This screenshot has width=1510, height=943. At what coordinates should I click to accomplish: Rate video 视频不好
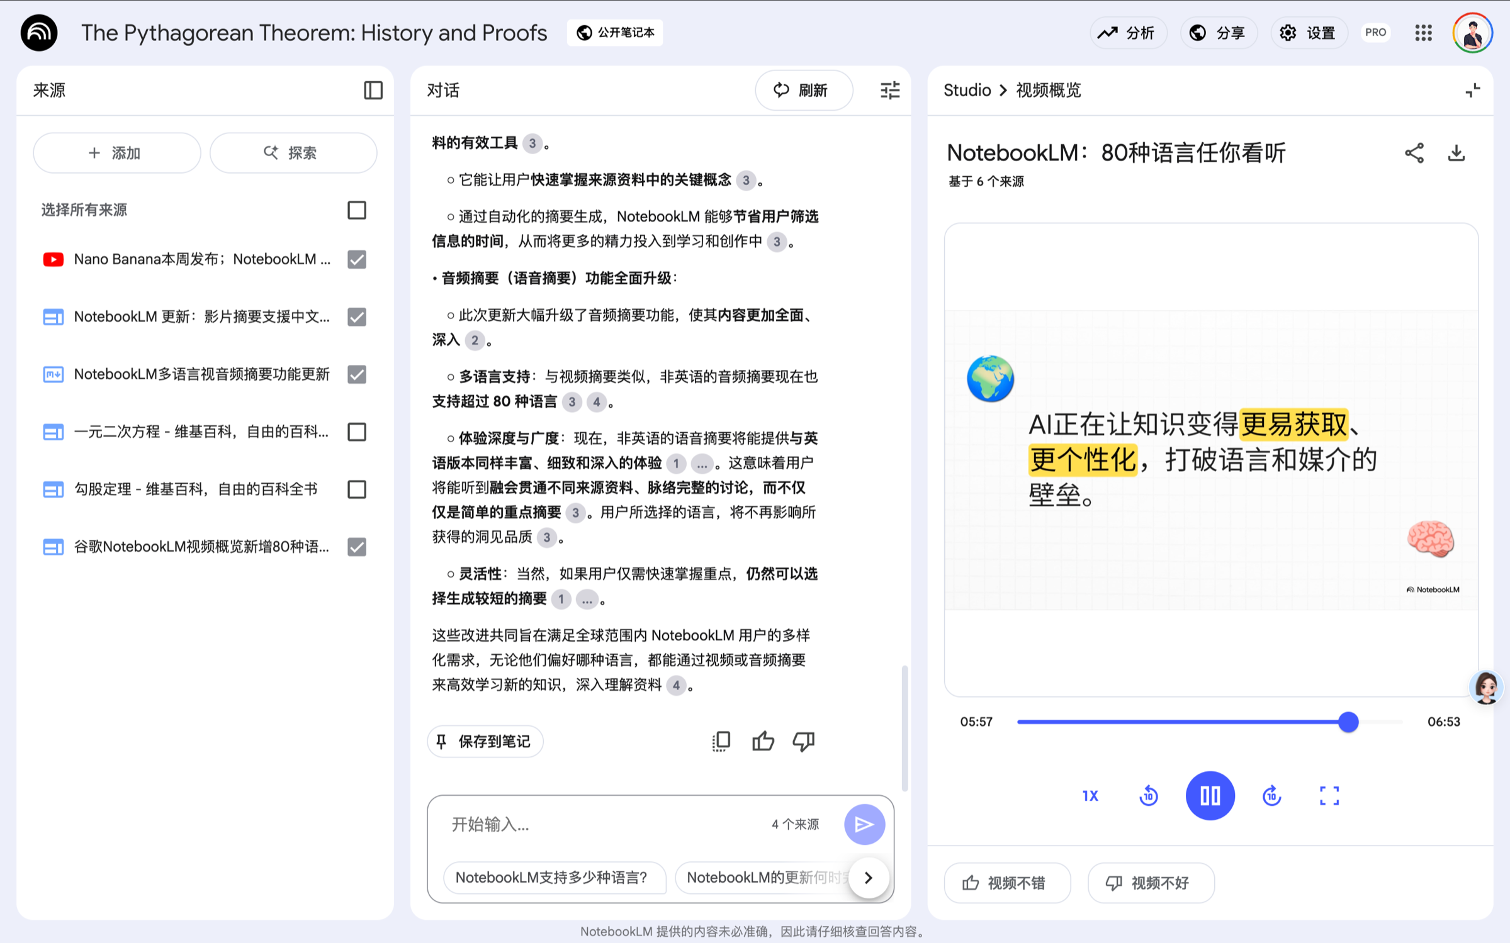(x=1150, y=883)
